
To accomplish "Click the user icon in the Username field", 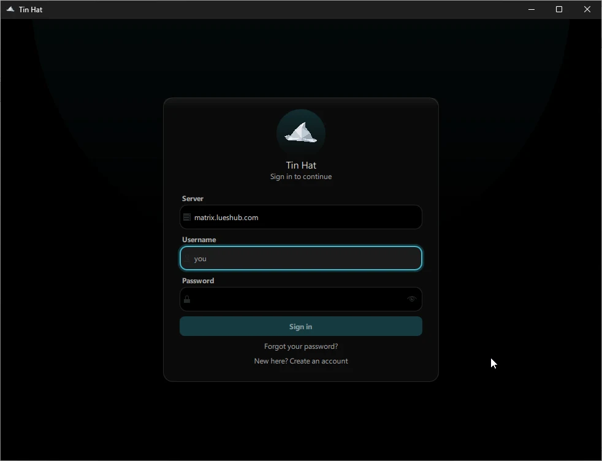I will point(187,258).
